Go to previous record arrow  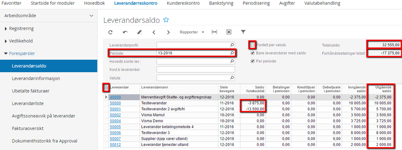click(154, 32)
